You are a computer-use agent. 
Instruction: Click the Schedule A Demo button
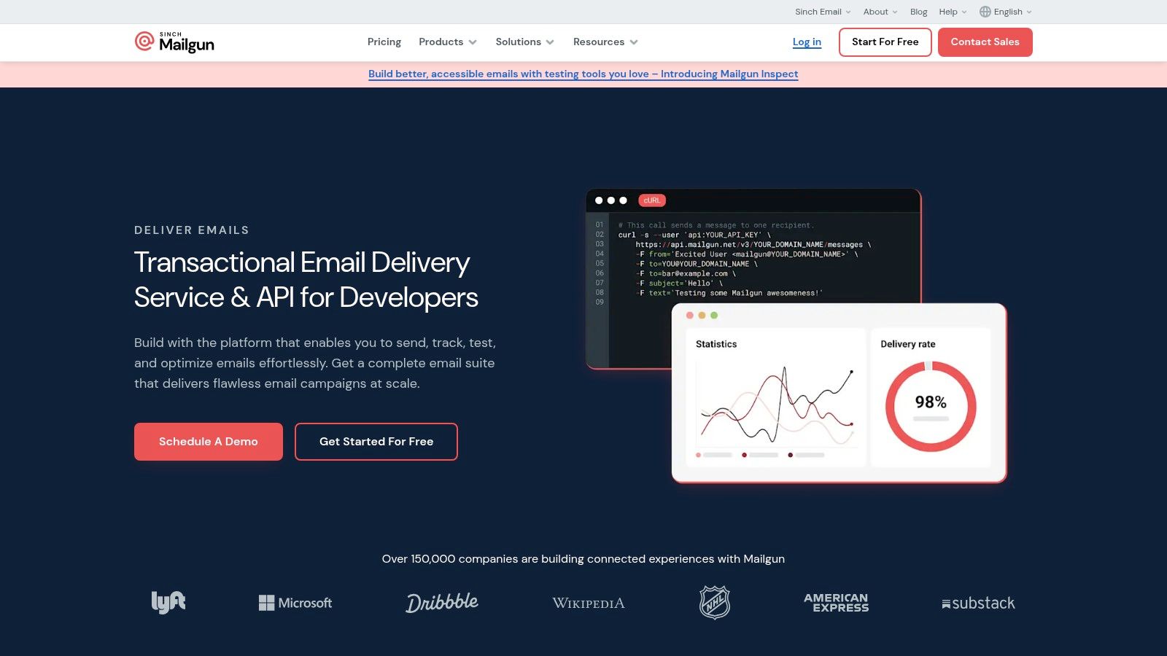coord(209,442)
